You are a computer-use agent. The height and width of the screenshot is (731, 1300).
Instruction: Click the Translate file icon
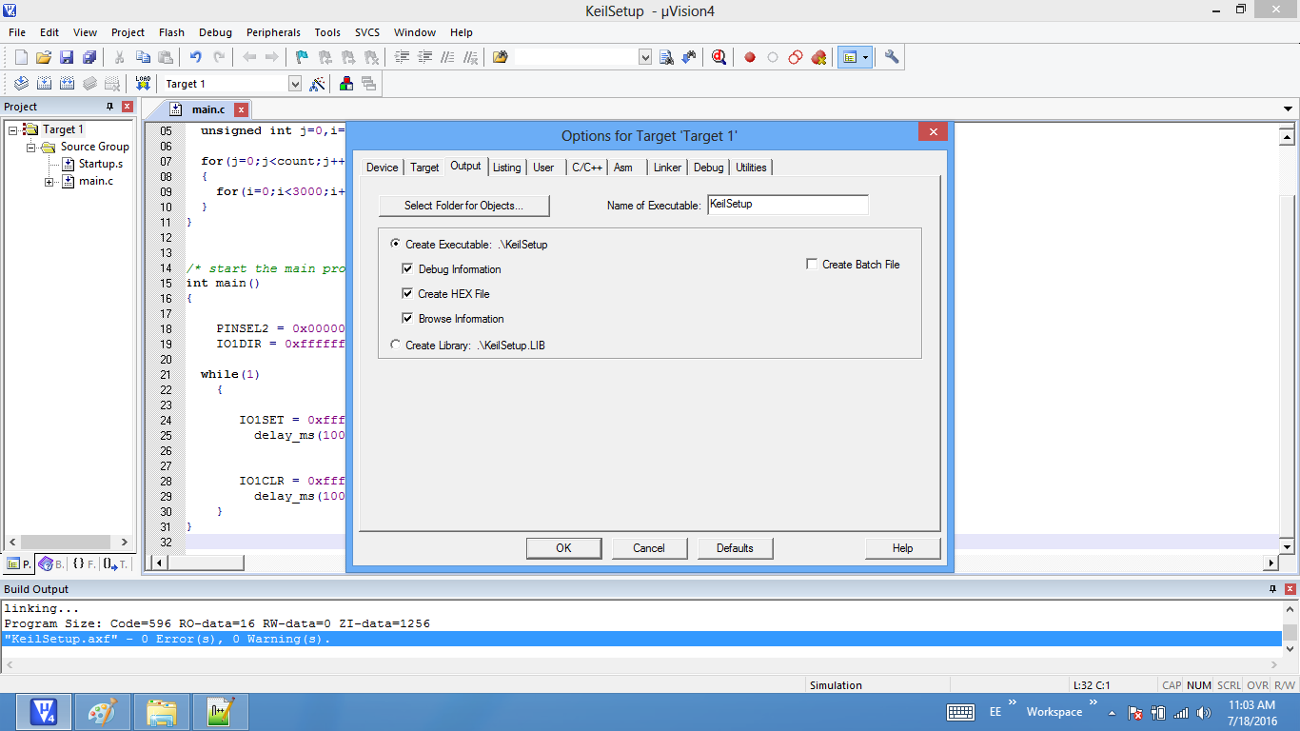pyautogui.click(x=21, y=84)
